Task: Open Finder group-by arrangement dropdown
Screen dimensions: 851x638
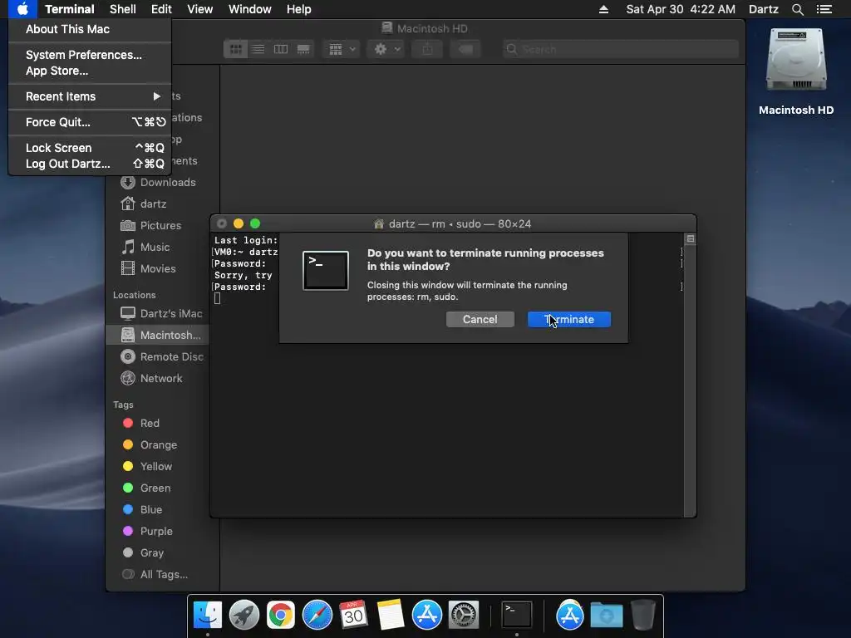Action: [x=342, y=49]
